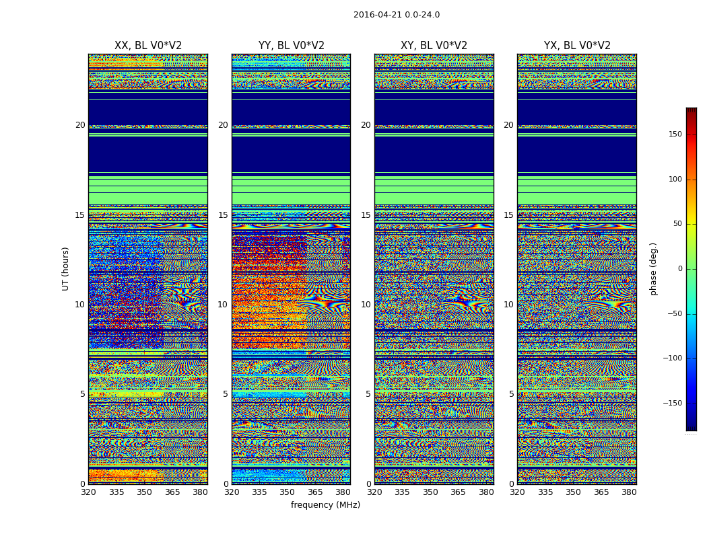The height and width of the screenshot is (538, 707).
Task: Click the 380 tick under the YX panel
Action: tap(629, 492)
